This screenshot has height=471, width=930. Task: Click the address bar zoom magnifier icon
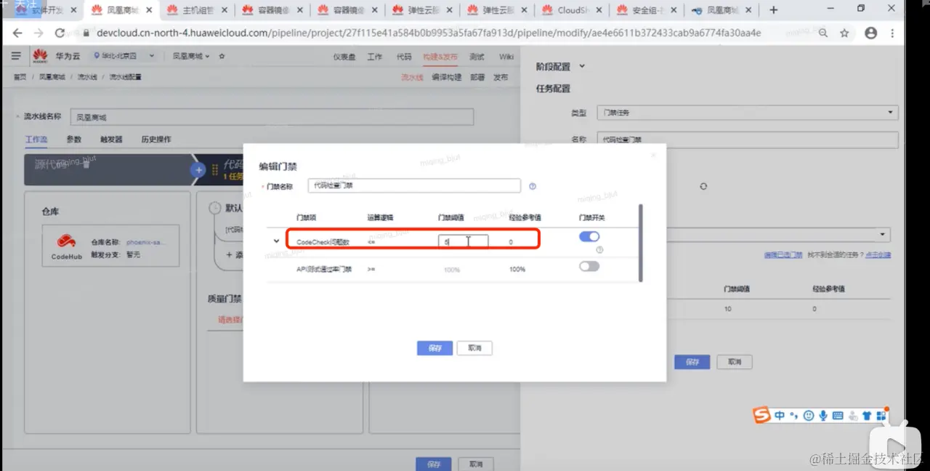[x=823, y=33]
